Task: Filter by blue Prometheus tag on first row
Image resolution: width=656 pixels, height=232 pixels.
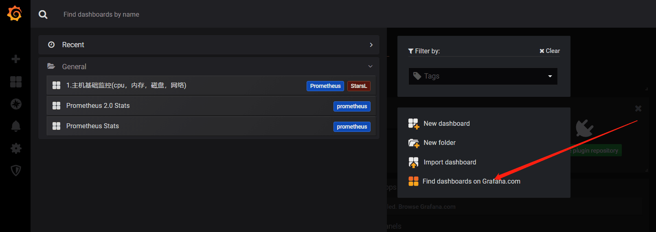Action: (325, 86)
